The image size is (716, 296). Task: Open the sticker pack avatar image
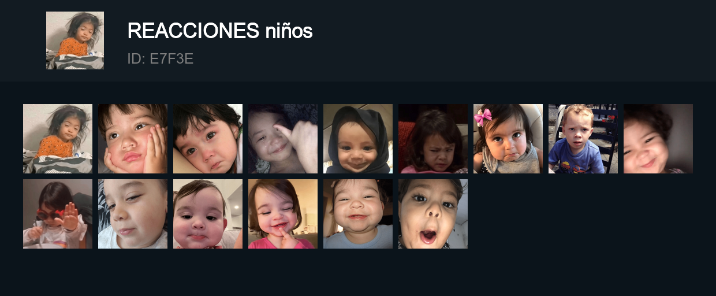[x=75, y=40]
